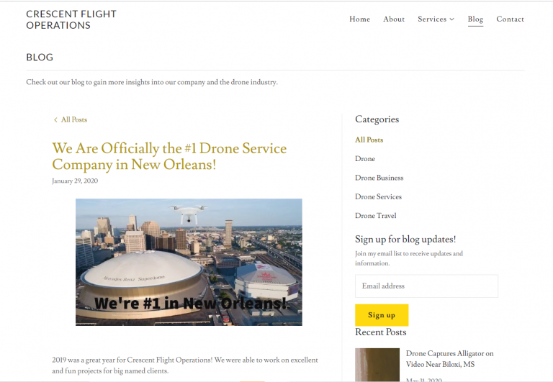Open the Drone Services category
The height and width of the screenshot is (382, 553).
[x=378, y=197]
